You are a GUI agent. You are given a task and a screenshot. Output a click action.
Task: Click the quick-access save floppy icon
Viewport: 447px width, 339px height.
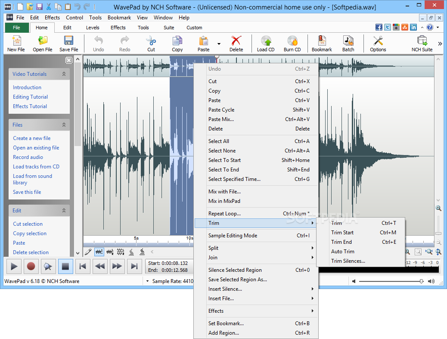(x=40, y=6)
